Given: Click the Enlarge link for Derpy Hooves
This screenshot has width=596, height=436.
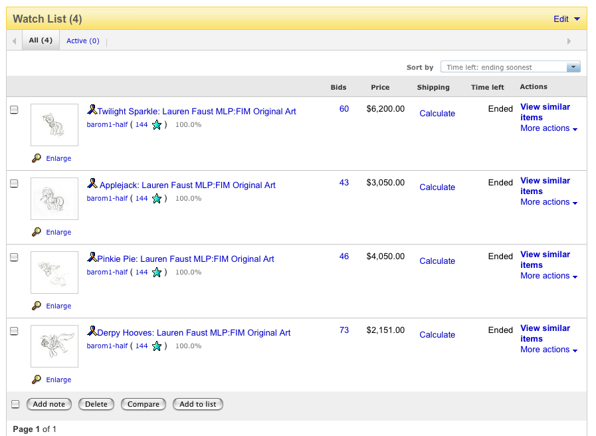Looking at the screenshot, I should (x=58, y=380).
